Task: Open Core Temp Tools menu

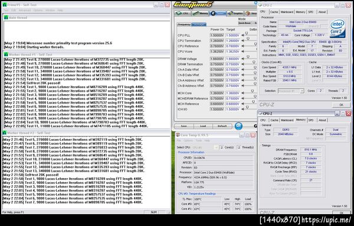Action: (199, 141)
